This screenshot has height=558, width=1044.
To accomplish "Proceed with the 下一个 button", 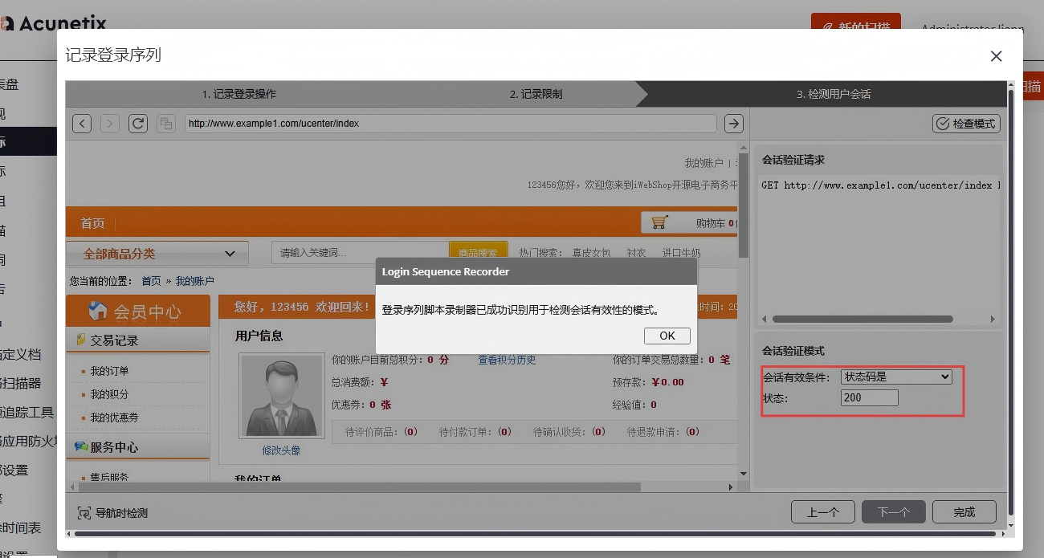I will 893,512.
